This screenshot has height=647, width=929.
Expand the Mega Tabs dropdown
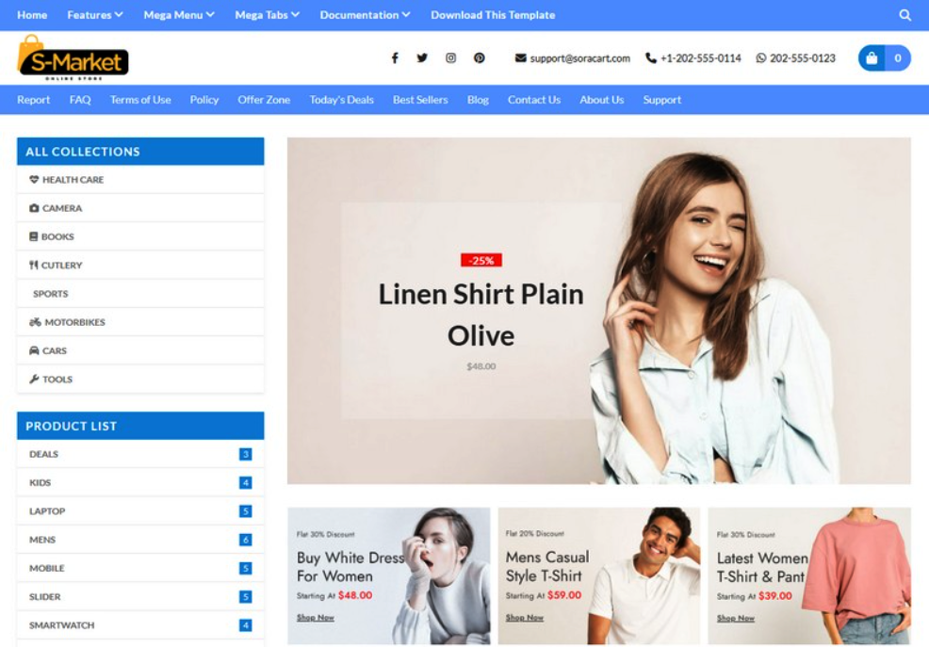[267, 15]
